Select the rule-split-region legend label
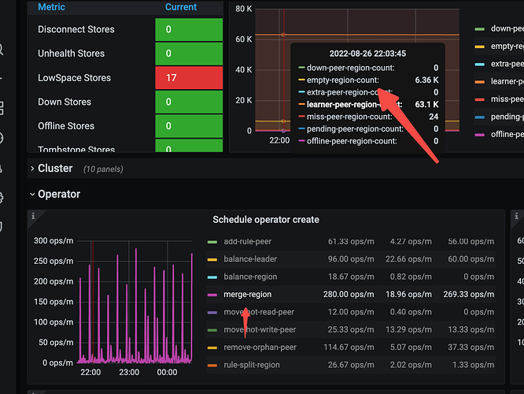This screenshot has height=394, width=524. pyautogui.click(x=253, y=364)
